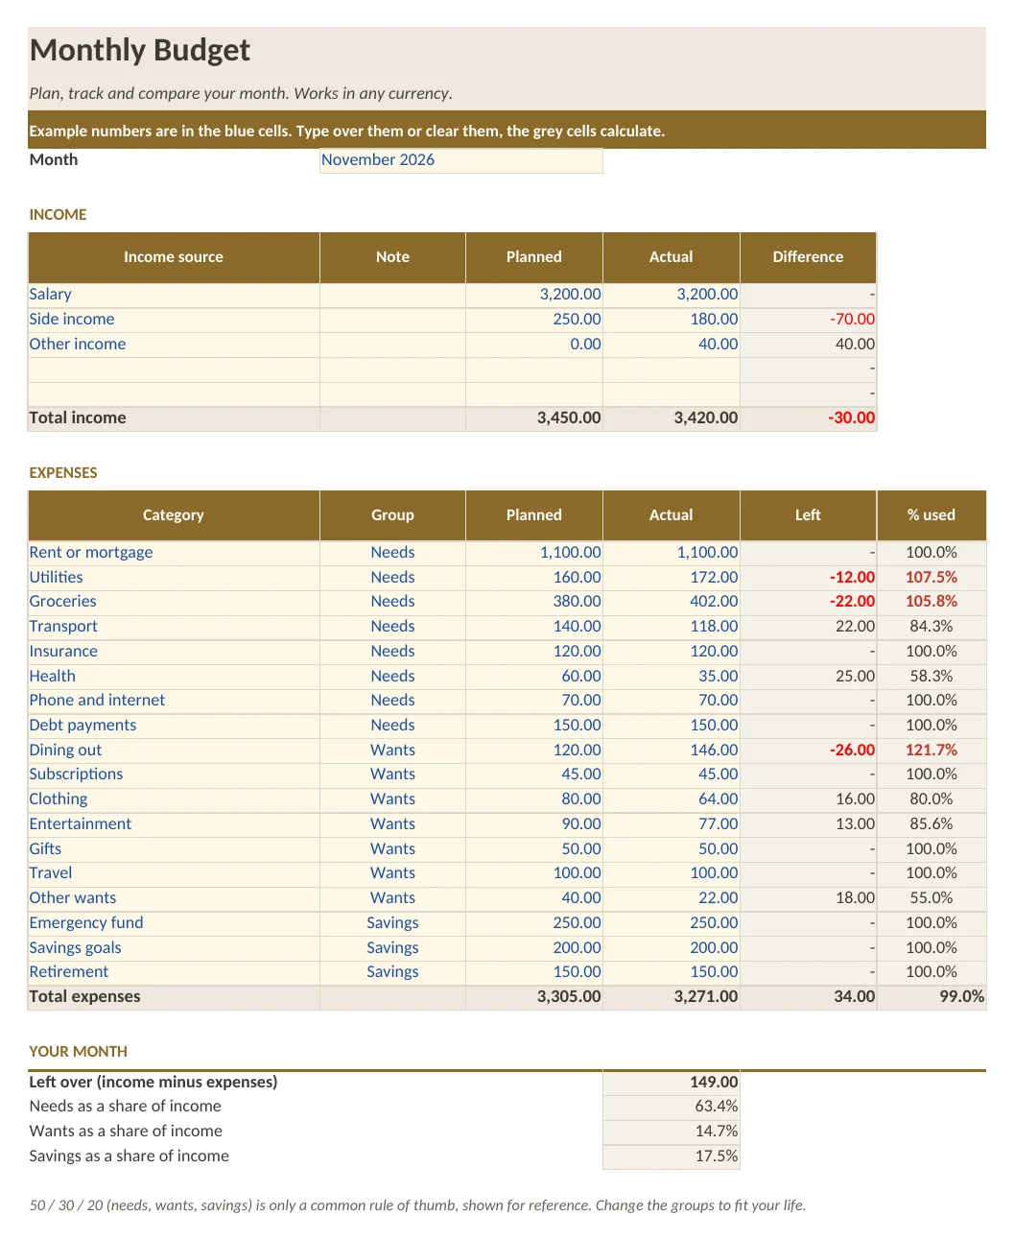The height and width of the screenshot is (1240, 1014).
Task: Select Utilities actual value 172.00
Action: (x=672, y=578)
